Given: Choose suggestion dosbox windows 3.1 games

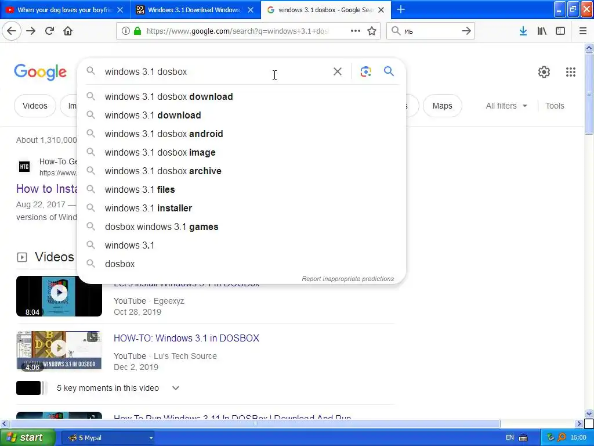Looking at the screenshot, I should point(241,227).
